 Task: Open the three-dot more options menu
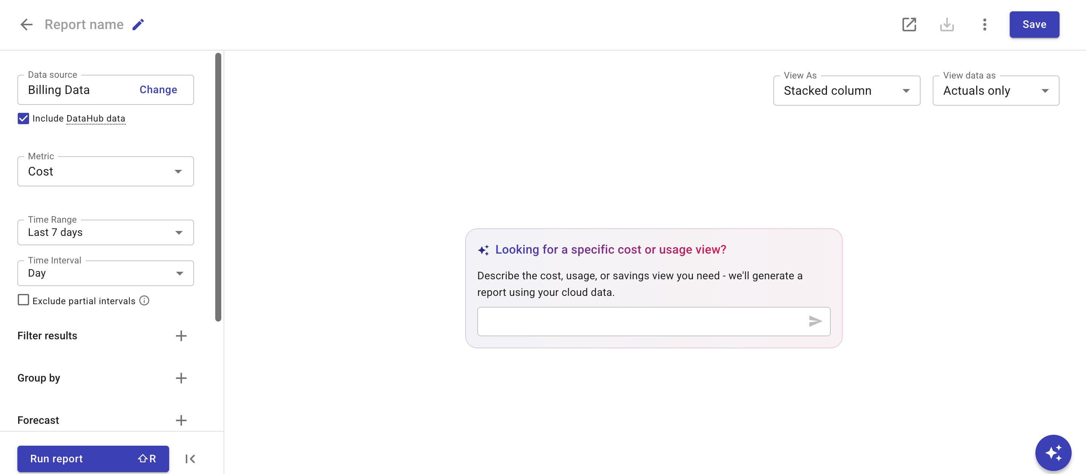[x=984, y=25]
